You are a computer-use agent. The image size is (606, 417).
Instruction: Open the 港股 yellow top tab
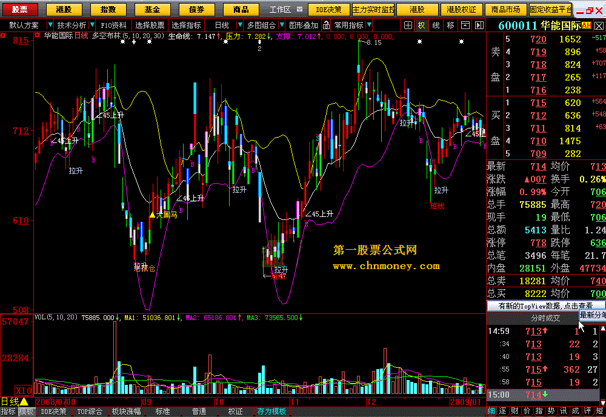point(64,9)
